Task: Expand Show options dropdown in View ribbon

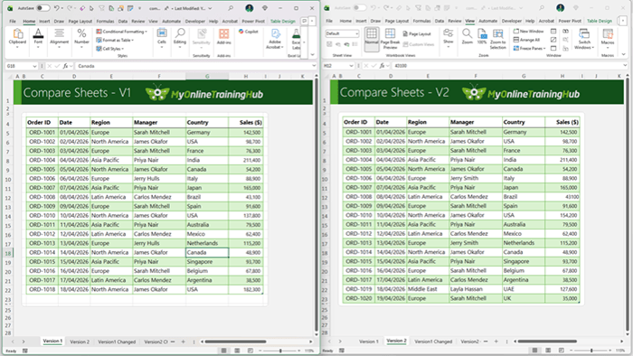Action: click(449, 38)
